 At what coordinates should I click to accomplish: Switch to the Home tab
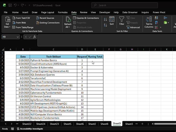tap(15, 13)
